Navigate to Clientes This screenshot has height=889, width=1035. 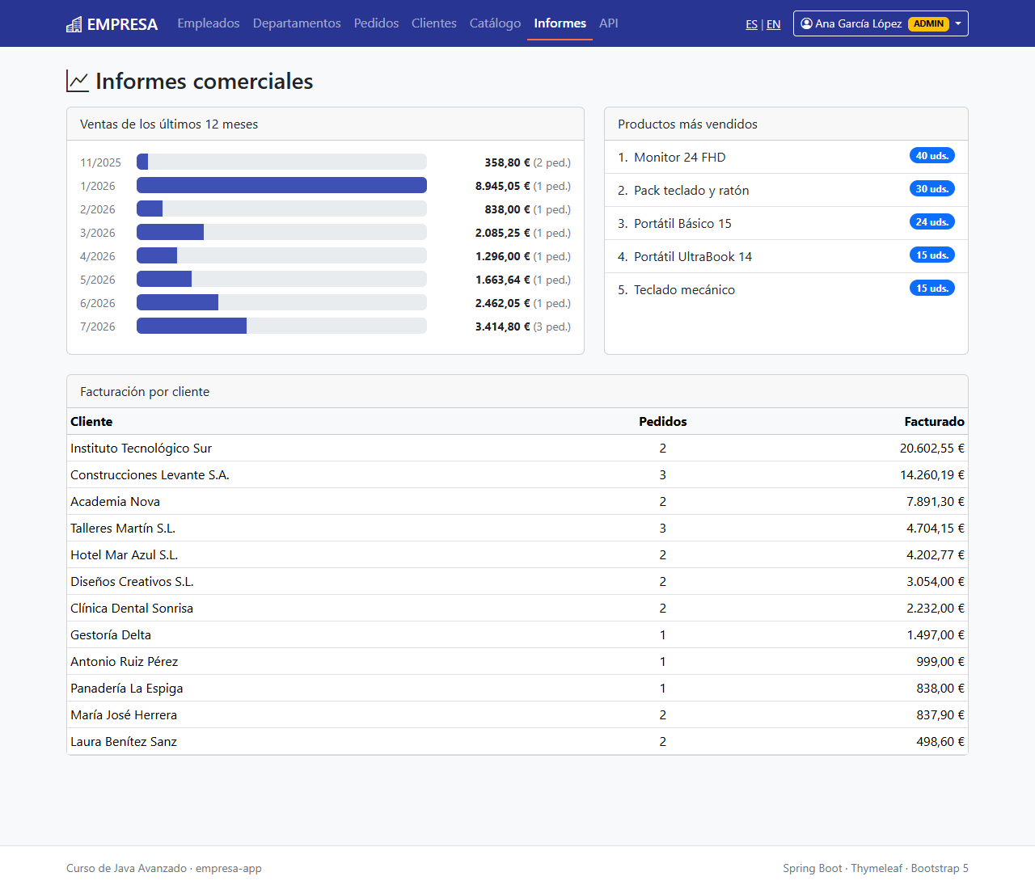[x=434, y=23]
